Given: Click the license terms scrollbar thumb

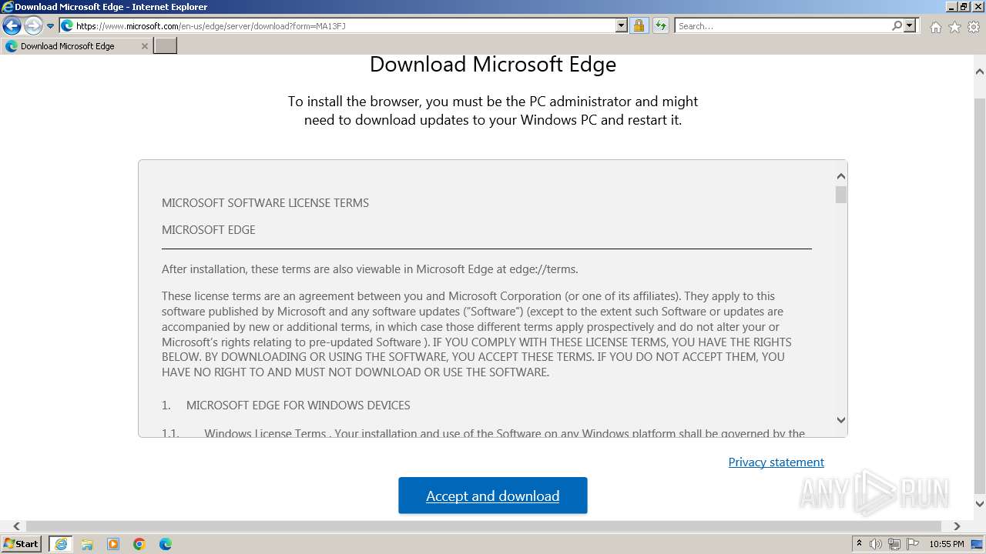Looking at the screenshot, I should point(841,194).
